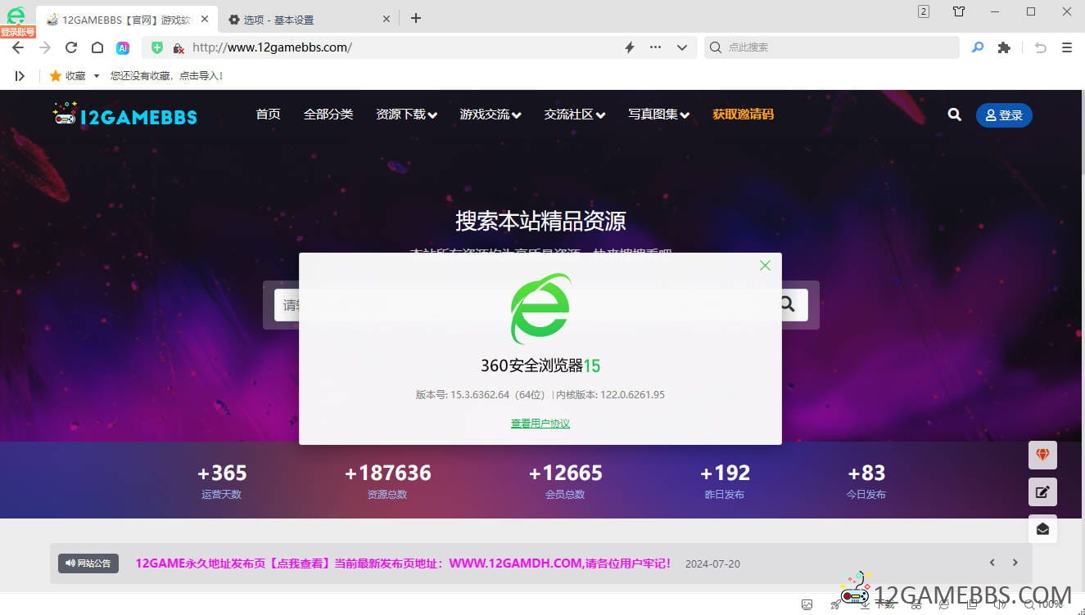Image resolution: width=1085 pixels, height=615 pixels.
Task: Click the undo closed tab arrow
Action: [1041, 47]
